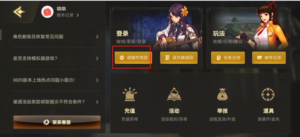The width and height of the screenshot is (300, 137).
Task: Select the 充值 alarm light icon
Action: coord(129,94)
